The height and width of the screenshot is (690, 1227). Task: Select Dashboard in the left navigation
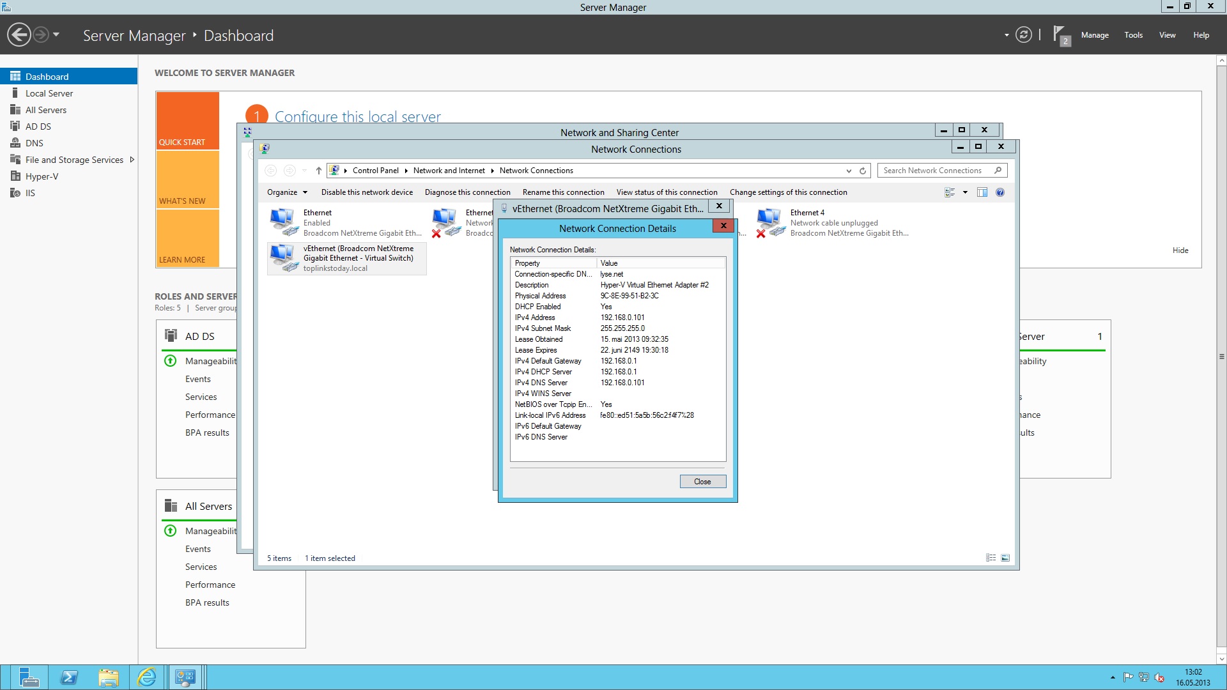(68, 76)
